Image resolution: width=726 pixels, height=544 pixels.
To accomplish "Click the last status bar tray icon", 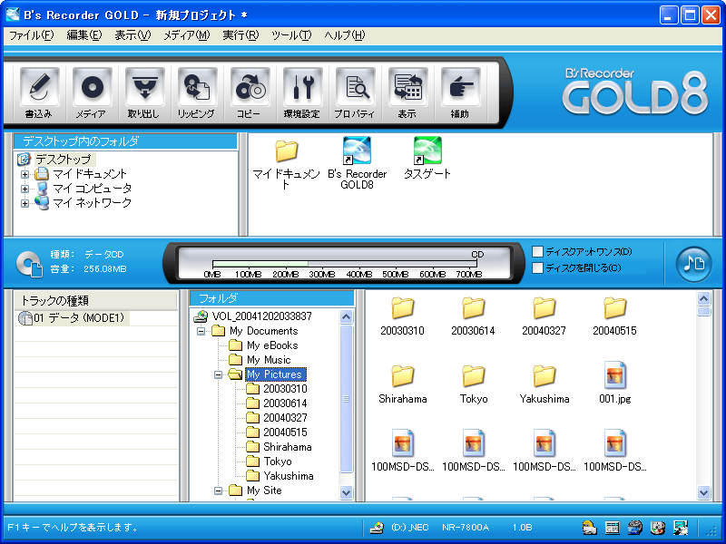I will point(681,528).
